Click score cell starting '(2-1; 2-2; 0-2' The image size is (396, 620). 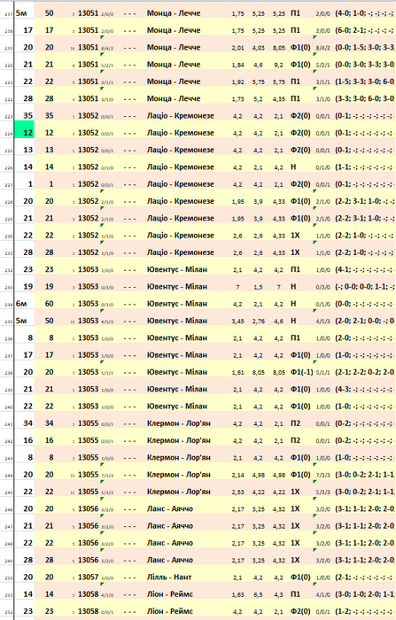[x=364, y=372]
